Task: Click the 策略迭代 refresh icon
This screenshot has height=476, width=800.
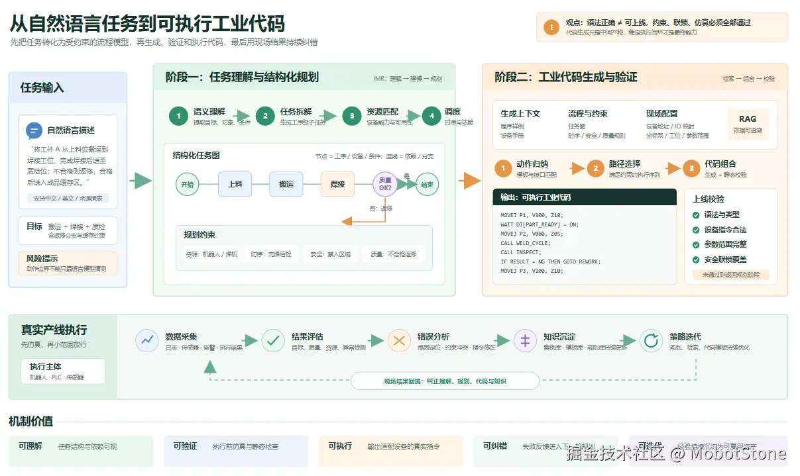Action: coord(651,340)
